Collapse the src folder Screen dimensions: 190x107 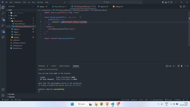(x=9, y=18)
